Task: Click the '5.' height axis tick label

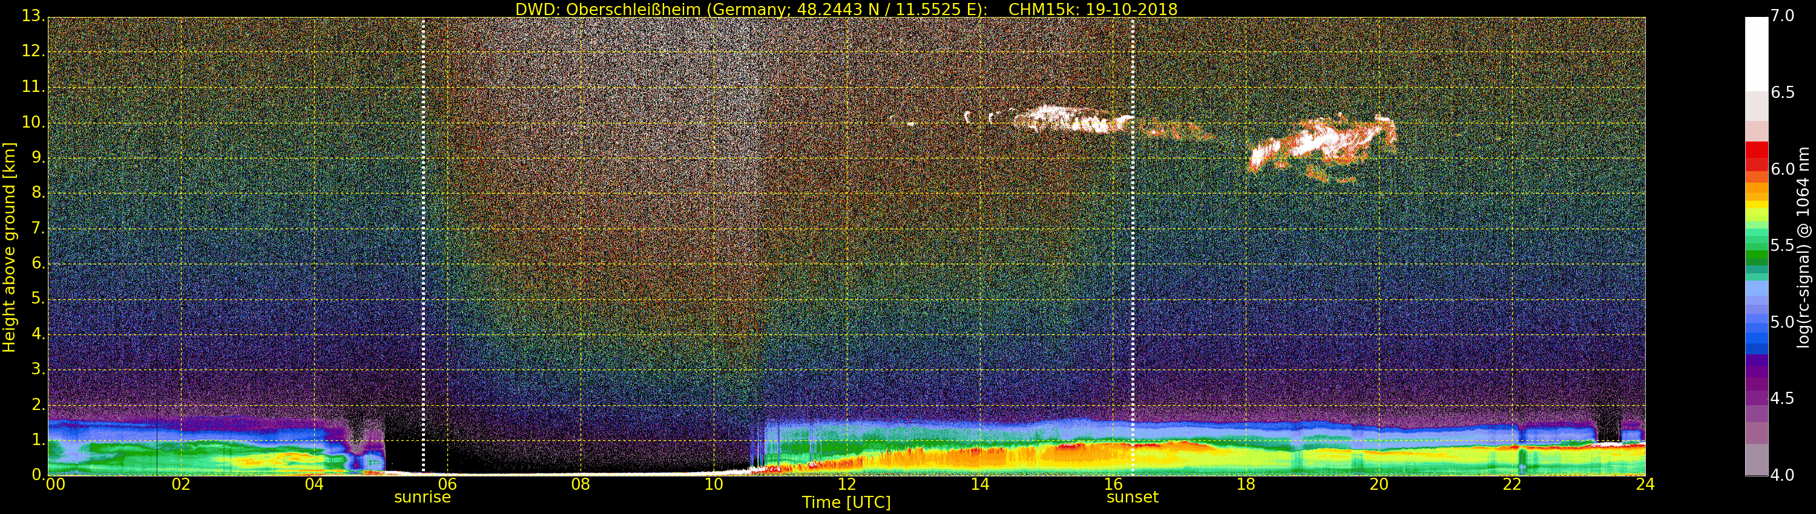Action: click(38, 299)
